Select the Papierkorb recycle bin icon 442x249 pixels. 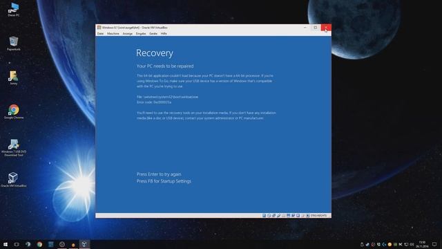coord(14,44)
